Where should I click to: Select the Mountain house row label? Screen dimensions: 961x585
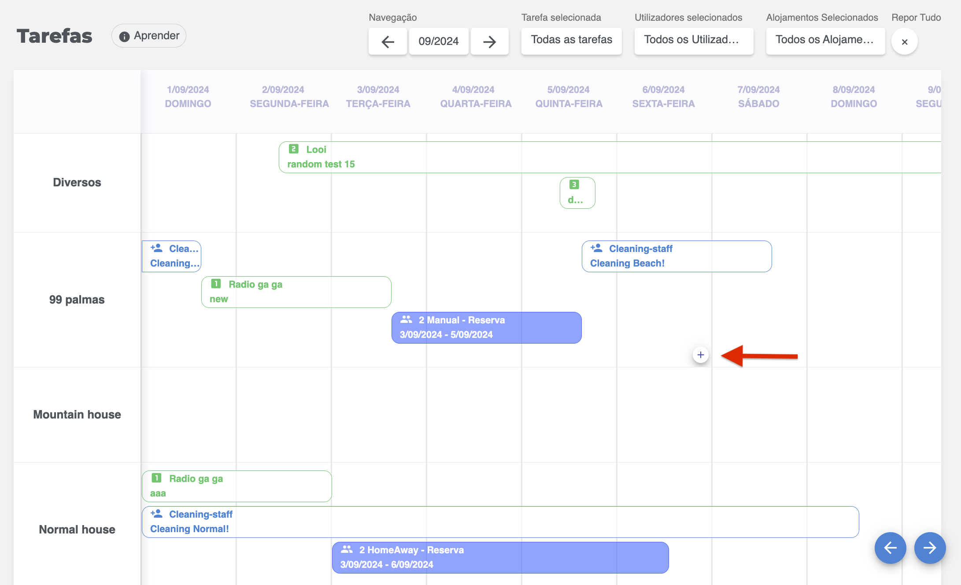tap(77, 415)
